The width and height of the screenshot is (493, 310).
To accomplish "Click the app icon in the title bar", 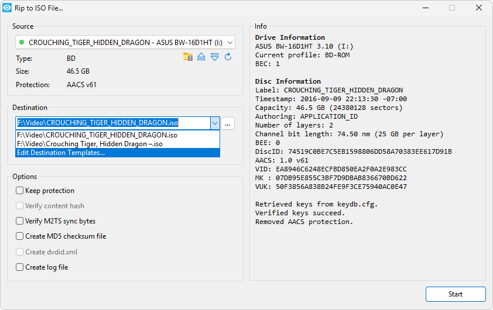I will point(7,8).
